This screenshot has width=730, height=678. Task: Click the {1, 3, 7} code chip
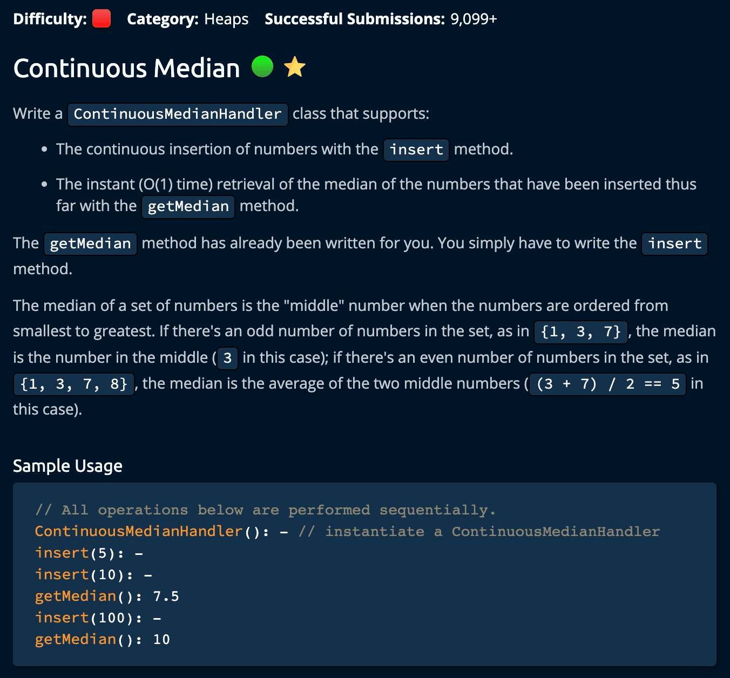[581, 331]
